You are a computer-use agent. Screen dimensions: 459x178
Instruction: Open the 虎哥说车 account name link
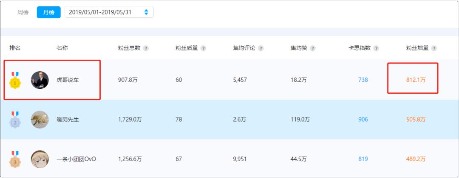(x=68, y=80)
